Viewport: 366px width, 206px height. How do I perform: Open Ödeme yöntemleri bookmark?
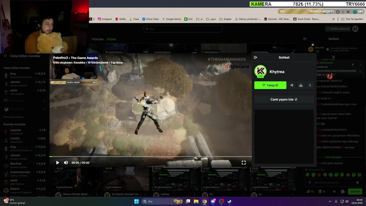(248, 19)
